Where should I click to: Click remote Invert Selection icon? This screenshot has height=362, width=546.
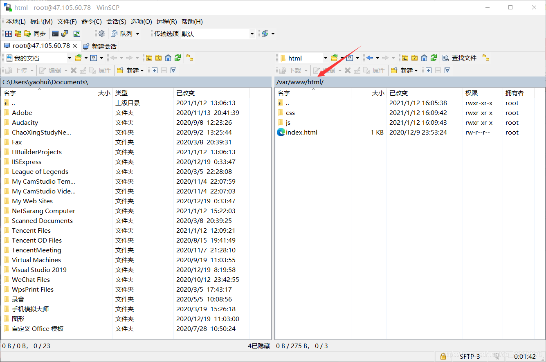point(447,70)
